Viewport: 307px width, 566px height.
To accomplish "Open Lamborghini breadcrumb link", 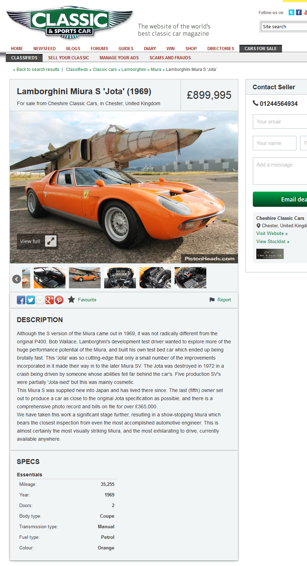I will pyautogui.click(x=134, y=70).
